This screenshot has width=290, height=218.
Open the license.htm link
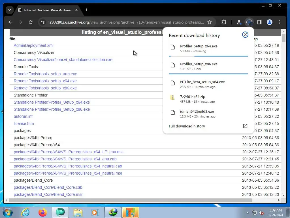coord(24,123)
